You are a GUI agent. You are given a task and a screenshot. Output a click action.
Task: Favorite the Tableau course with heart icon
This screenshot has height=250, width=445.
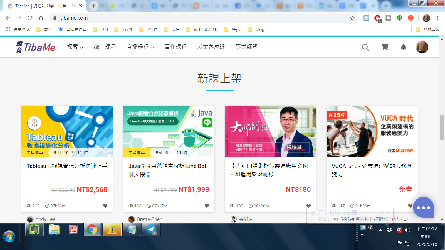click(x=105, y=206)
